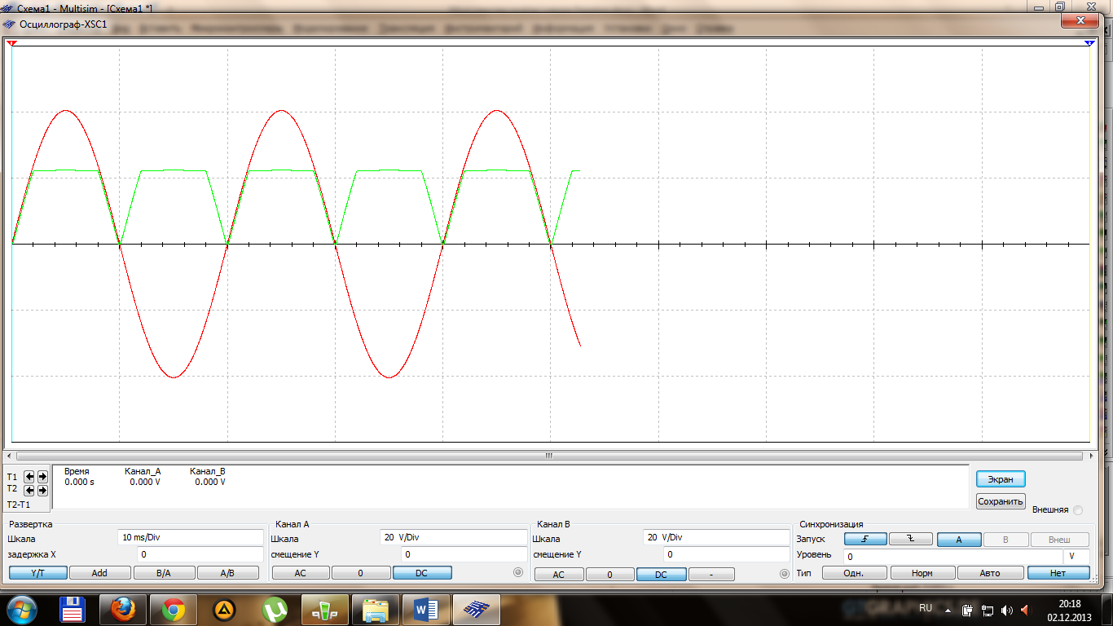Open Windows Explorer from taskbar

point(376,609)
